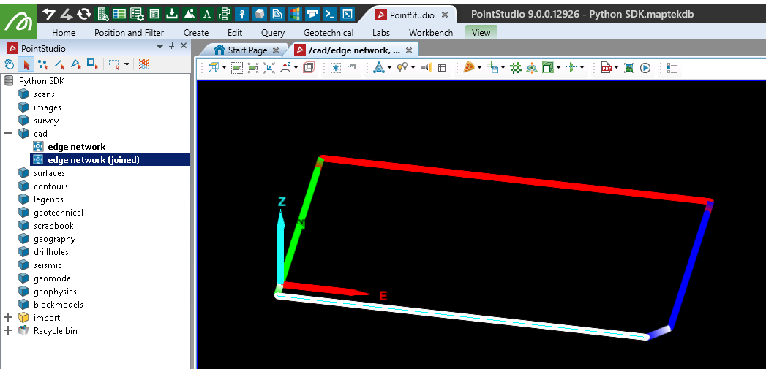Click the text 'A' icon in top bar
Image resolution: width=766 pixels, height=369 pixels.
(x=206, y=14)
